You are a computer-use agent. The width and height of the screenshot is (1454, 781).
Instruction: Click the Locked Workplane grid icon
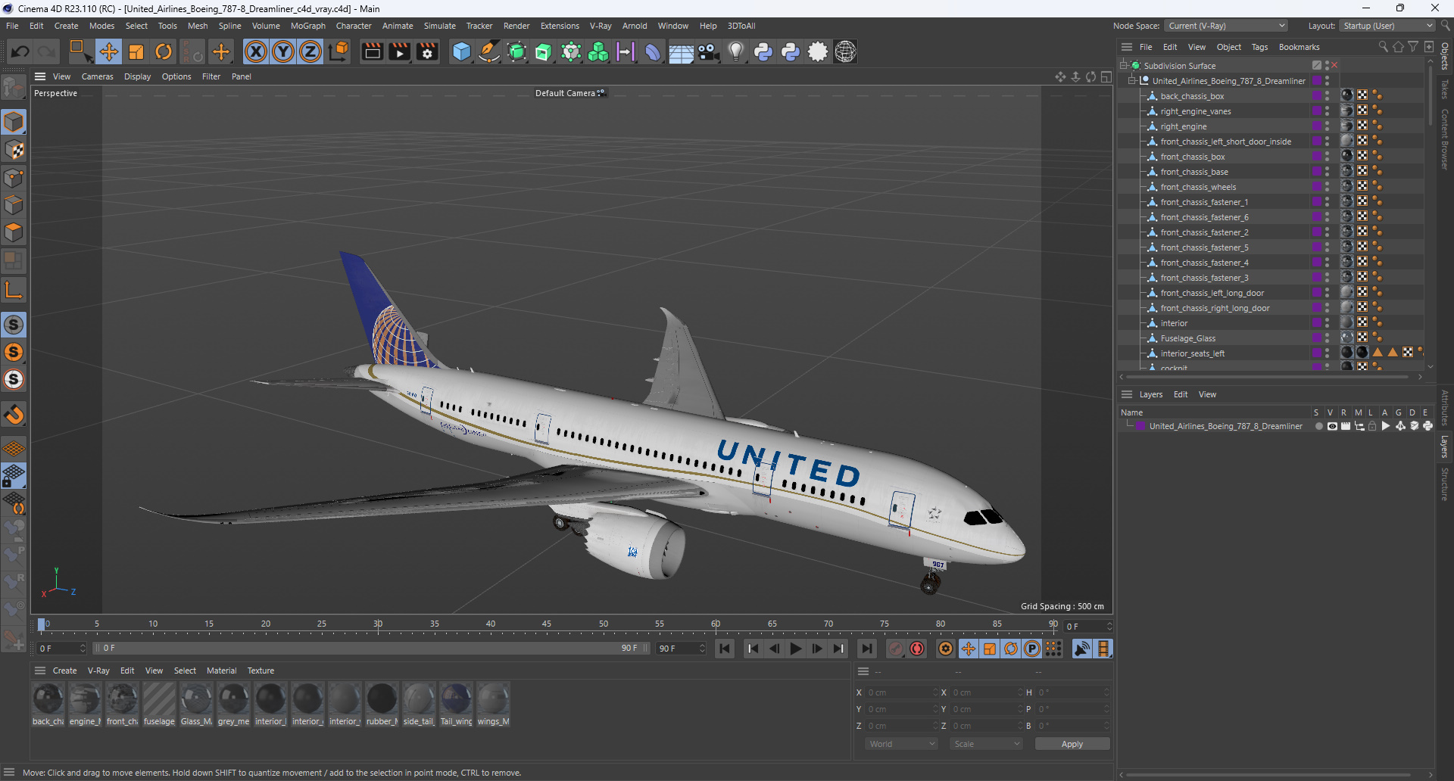click(x=14, y=475)
